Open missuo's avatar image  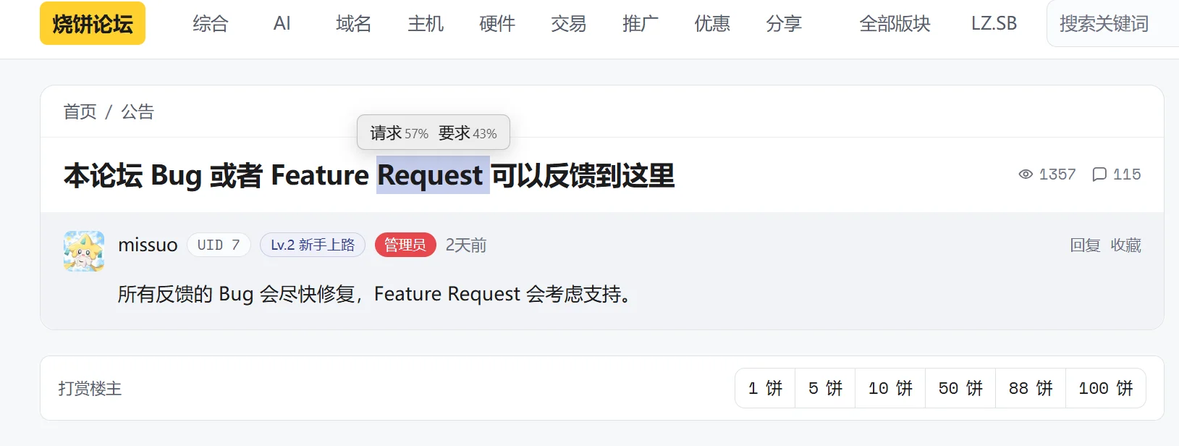click(x=84, y=251)
